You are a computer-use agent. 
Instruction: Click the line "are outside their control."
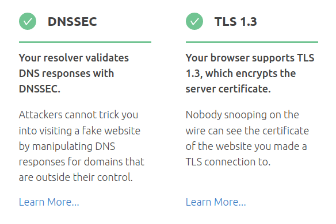(x=76, y=177)
